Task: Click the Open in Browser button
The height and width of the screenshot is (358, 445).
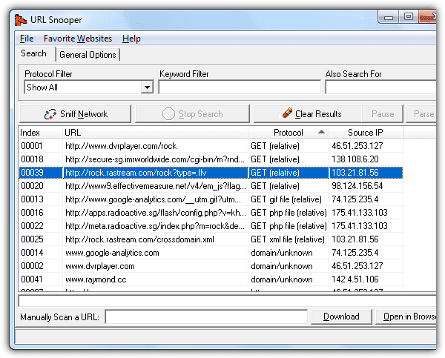Action: 406,316
